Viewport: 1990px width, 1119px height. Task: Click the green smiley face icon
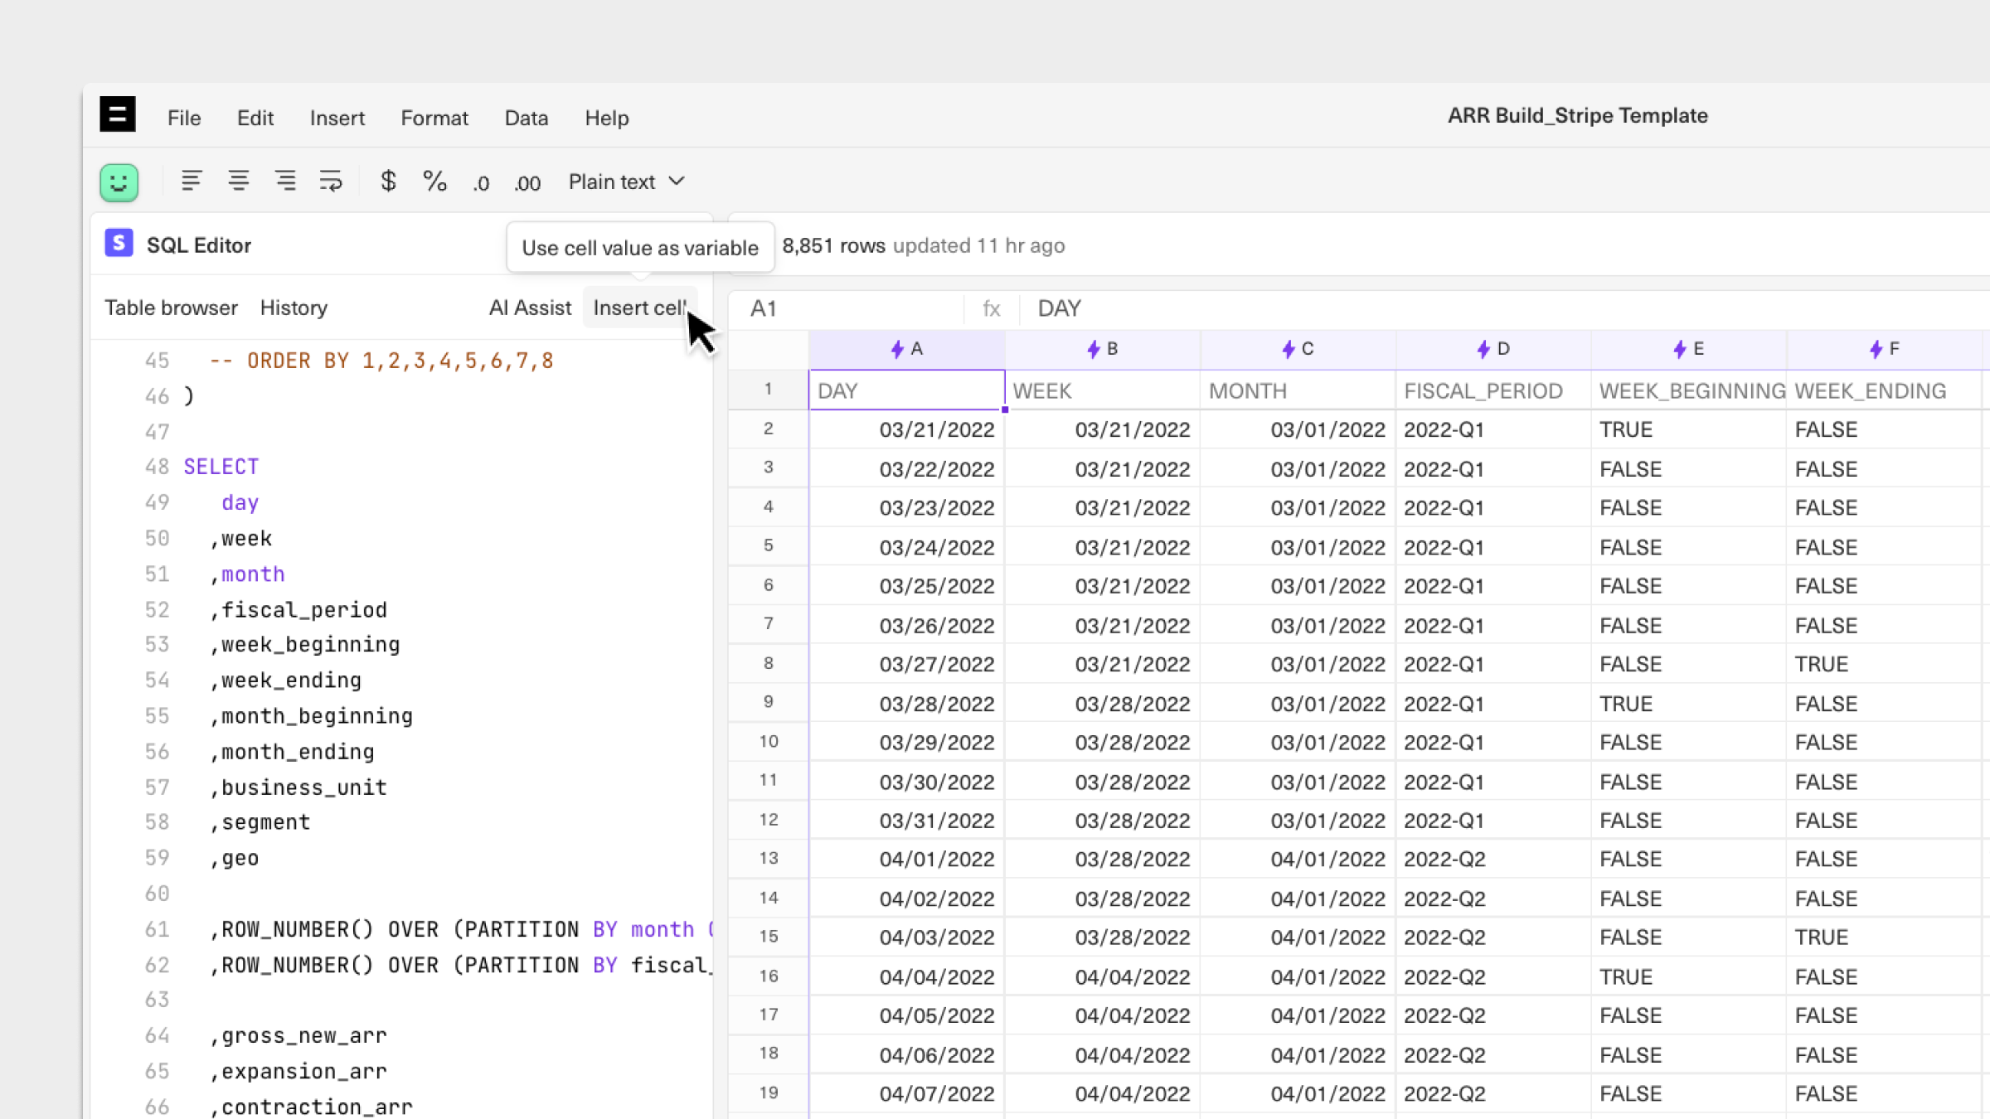[x=119, y=182]
